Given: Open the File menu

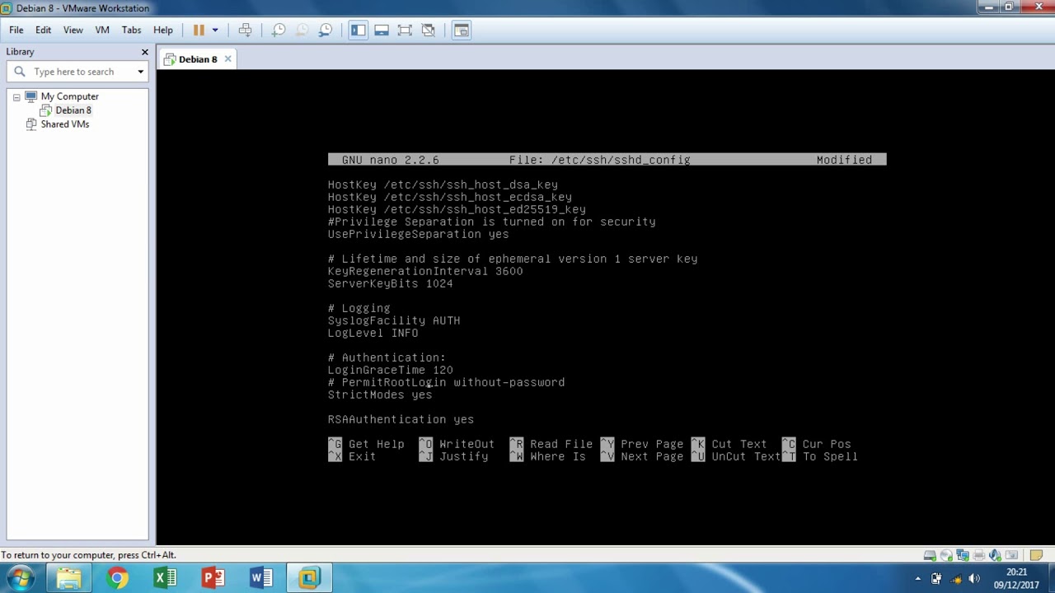Looking at the screenshot, I should pos(16,30).
